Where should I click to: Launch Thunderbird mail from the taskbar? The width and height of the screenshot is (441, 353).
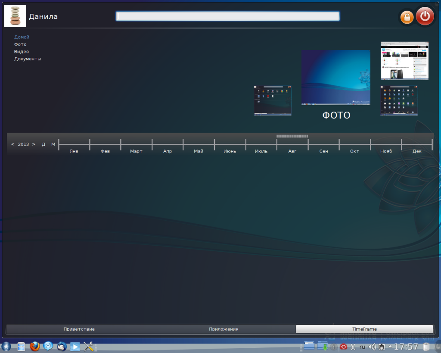(x=62, y=347)
